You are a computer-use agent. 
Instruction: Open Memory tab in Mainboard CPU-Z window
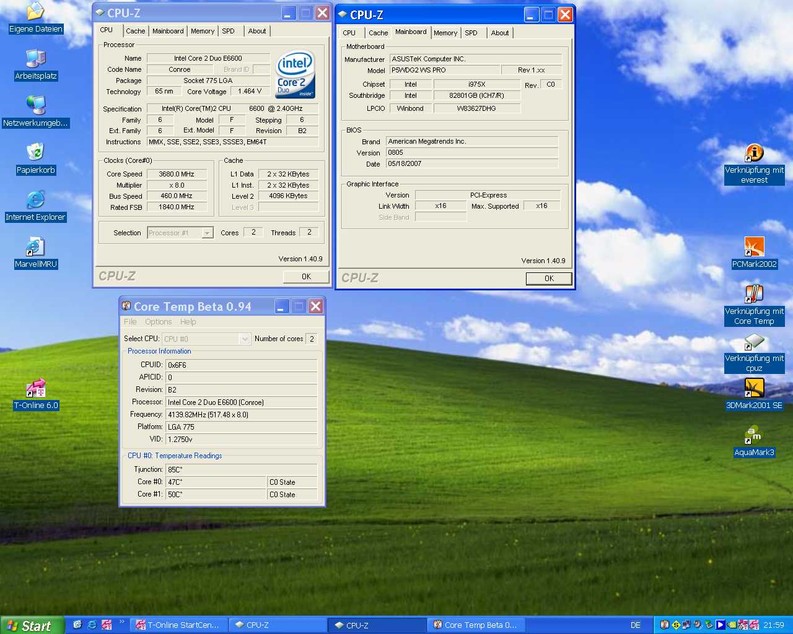tap(445, 33)
